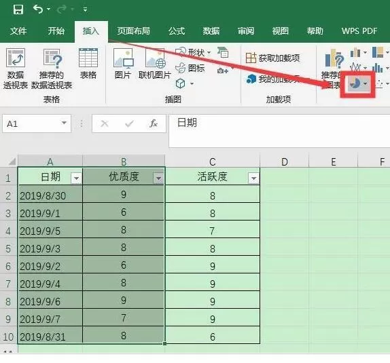
Task: Click the Undo arrow icon
Action: [x=38, y=9]
